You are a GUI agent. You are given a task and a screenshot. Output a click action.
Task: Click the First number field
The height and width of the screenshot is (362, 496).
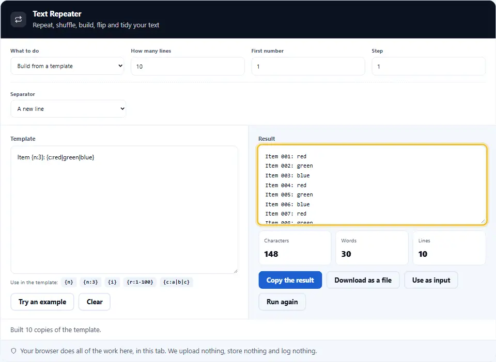point(308,67)
